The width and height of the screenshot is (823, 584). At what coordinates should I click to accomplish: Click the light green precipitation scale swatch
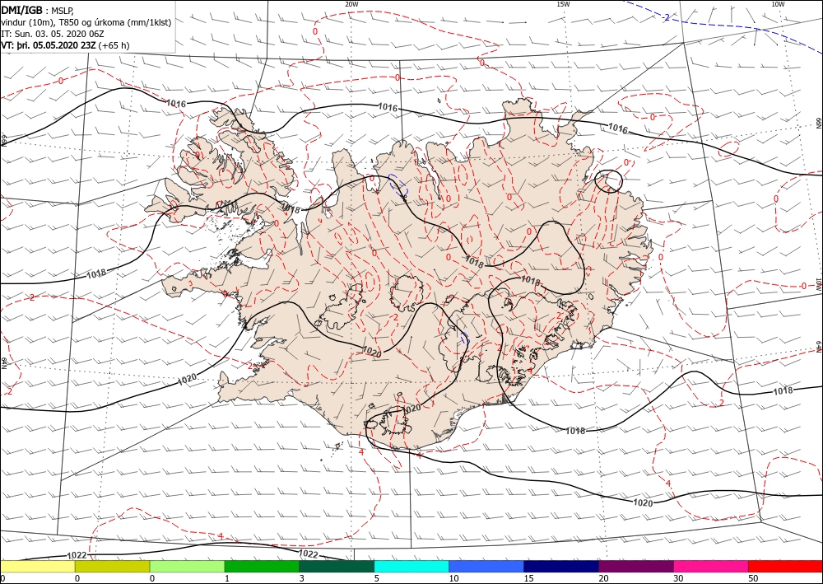(188, 566)
